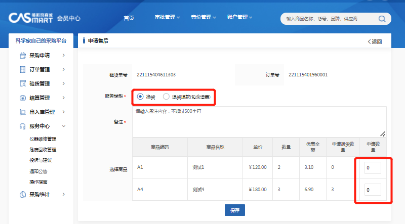Select the 换货 radio button

click(x=140, y=97)
